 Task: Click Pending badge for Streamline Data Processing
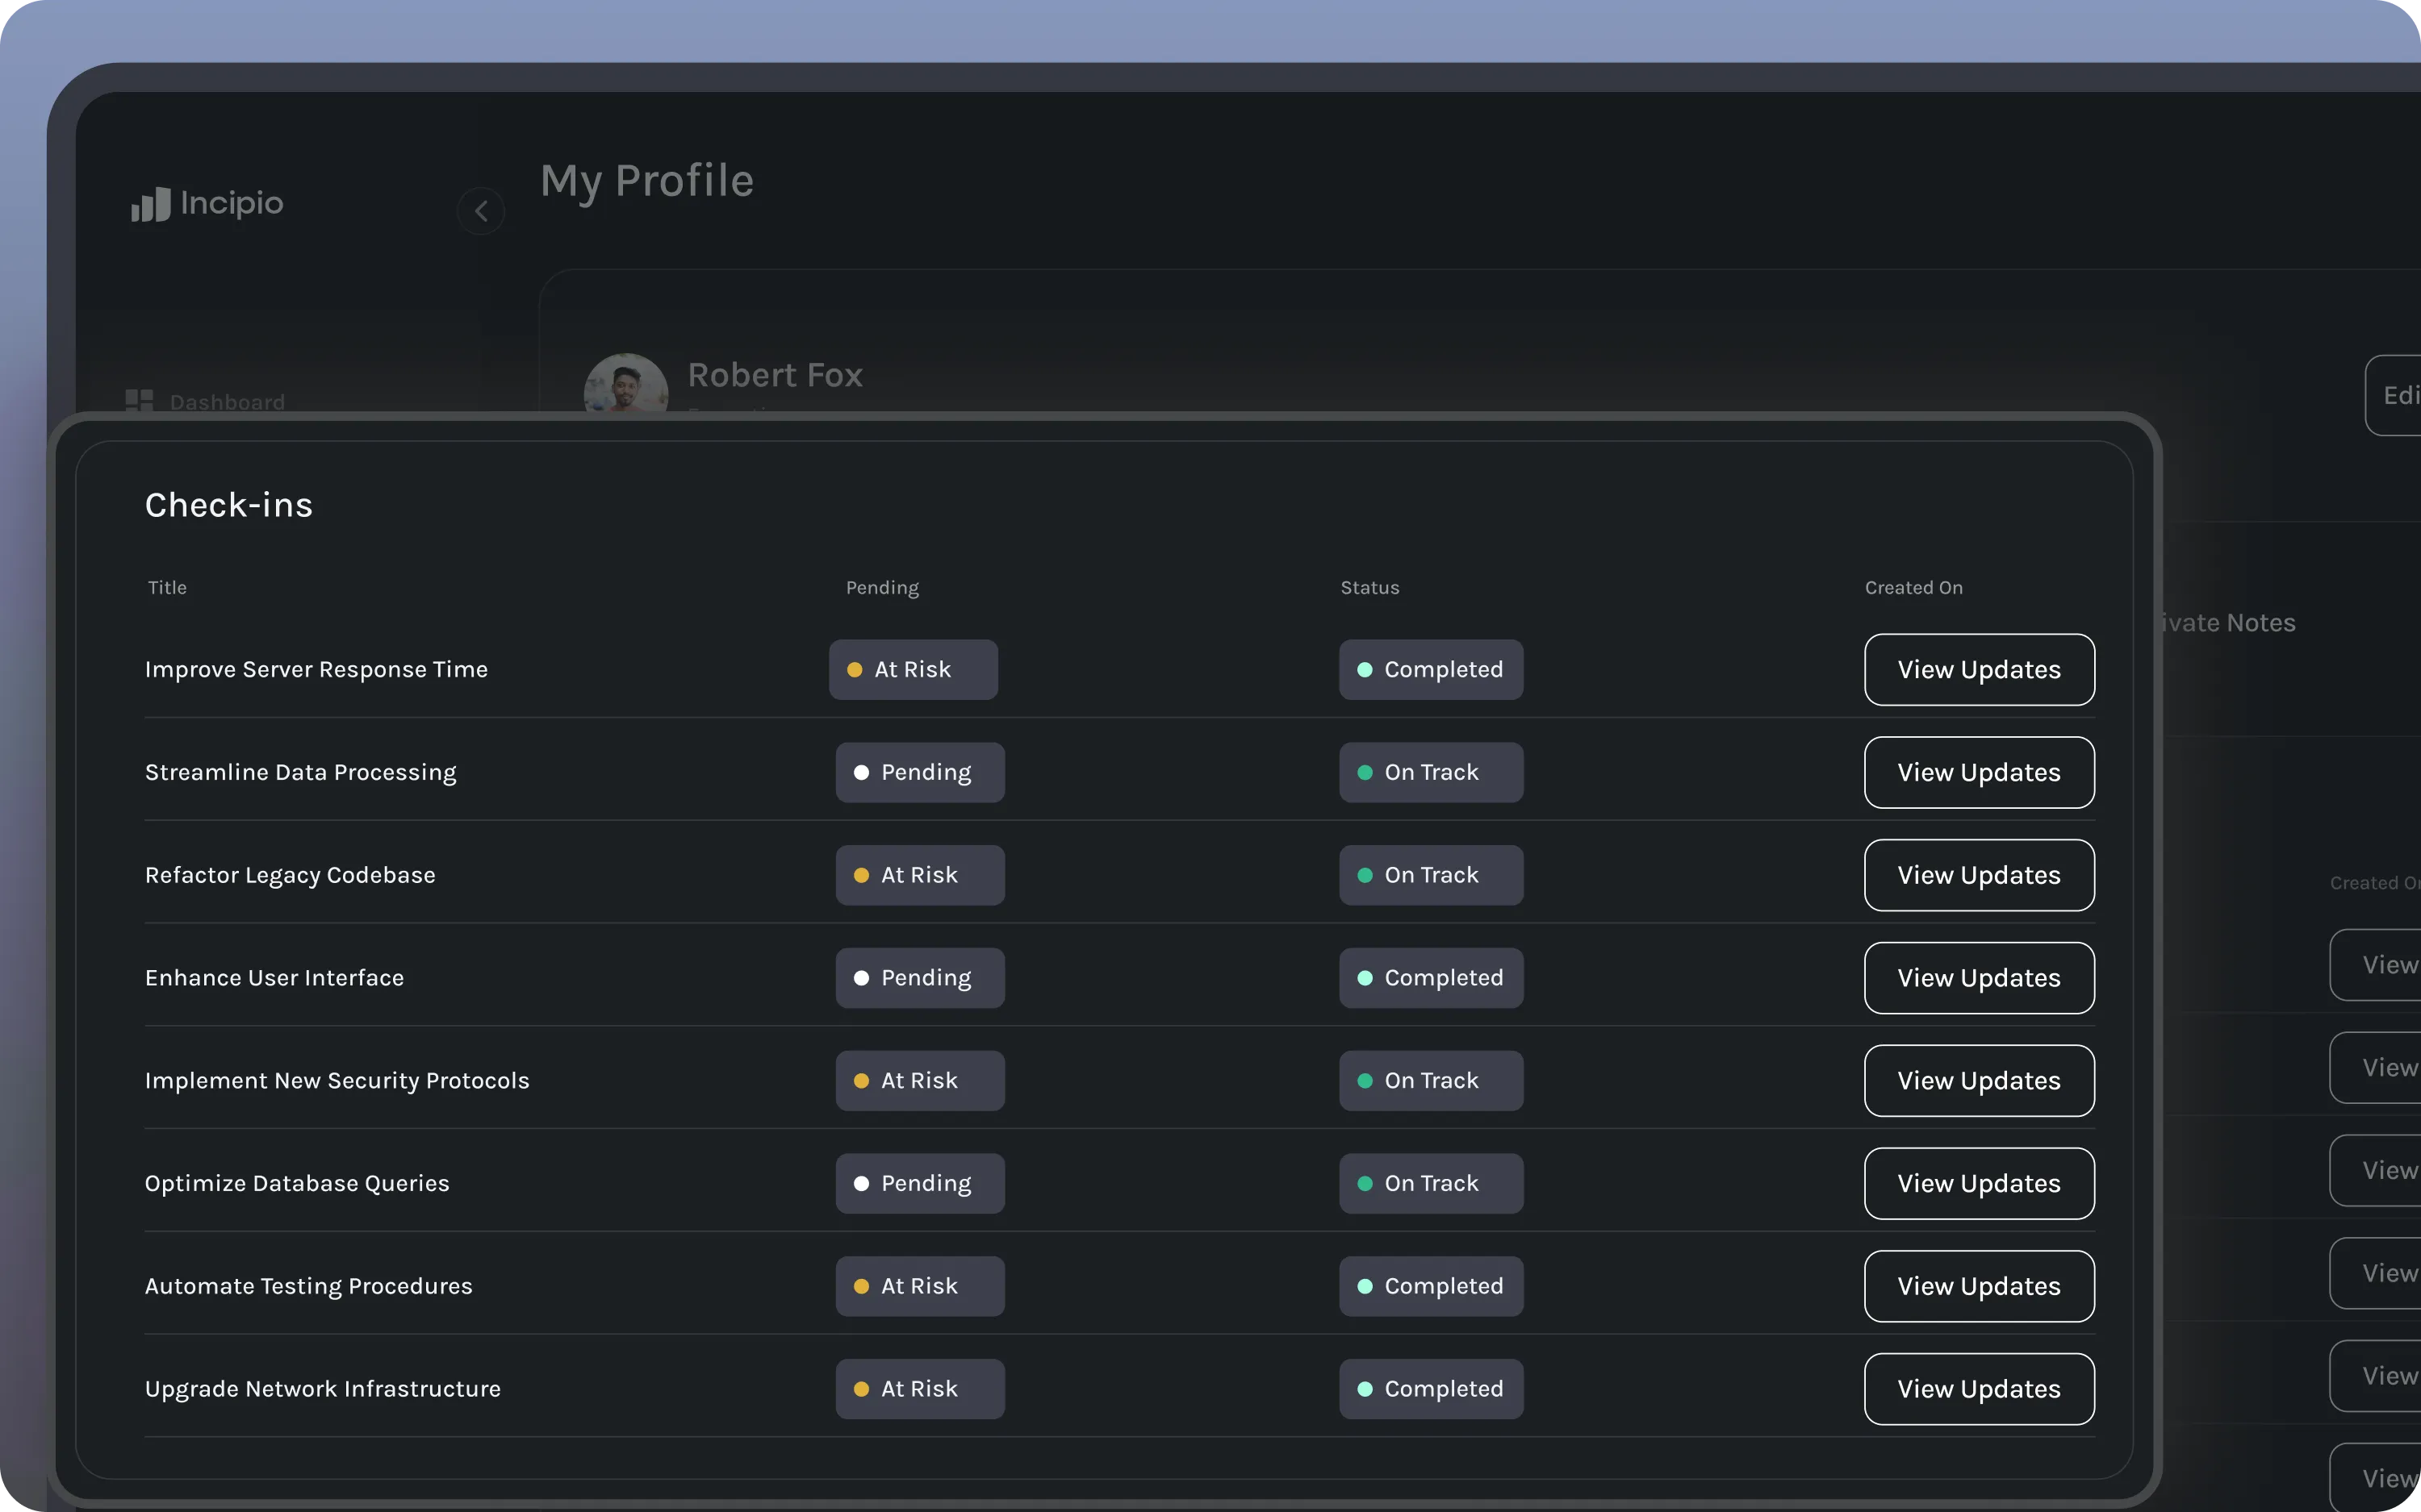[x=919, y=773]
